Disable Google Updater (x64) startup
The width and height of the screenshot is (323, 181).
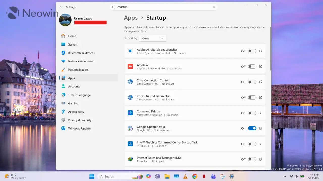click(252, 128)
